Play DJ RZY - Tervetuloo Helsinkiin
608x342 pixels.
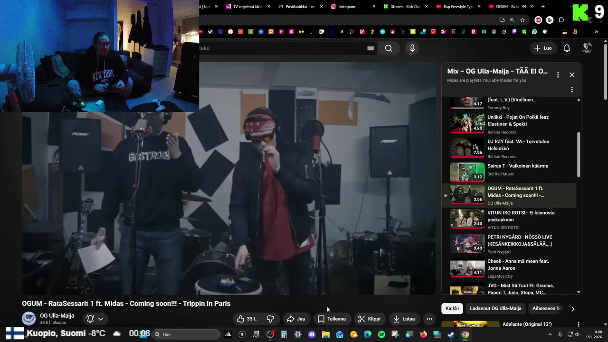[508, 149]
